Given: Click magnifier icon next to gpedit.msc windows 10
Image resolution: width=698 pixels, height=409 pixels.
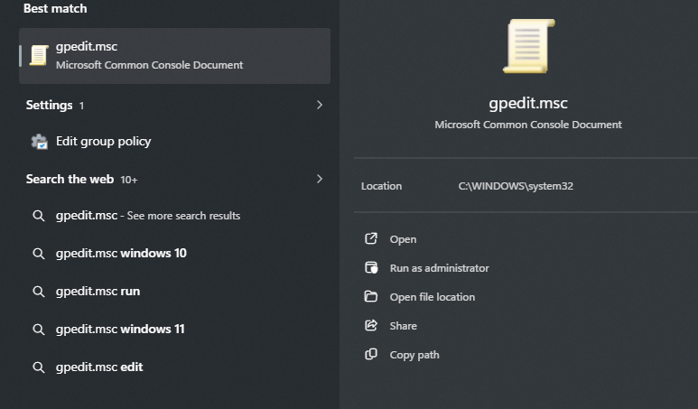Looking at the screenshot, I should click(x=39, y=254).
